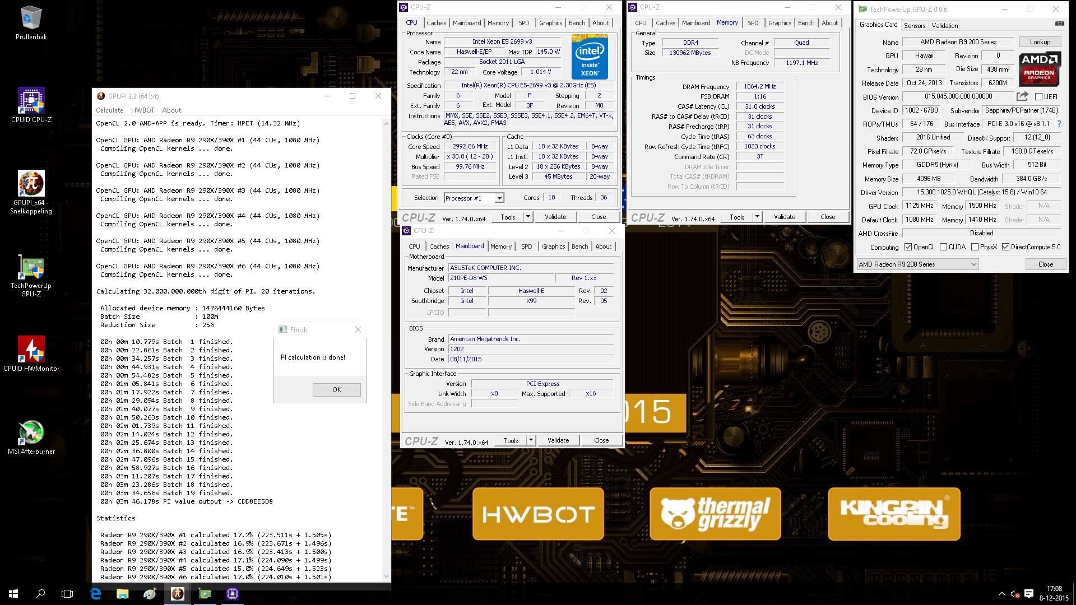
Task: Switch to SPD tab in CPU-Z Memory window
Action: (753, 23)
